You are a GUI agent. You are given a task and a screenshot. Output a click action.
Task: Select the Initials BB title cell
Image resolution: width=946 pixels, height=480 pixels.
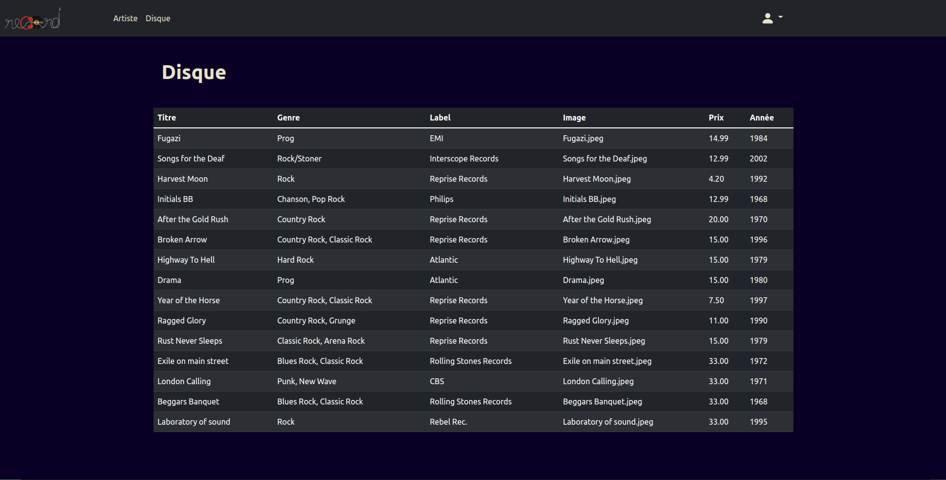175,199
